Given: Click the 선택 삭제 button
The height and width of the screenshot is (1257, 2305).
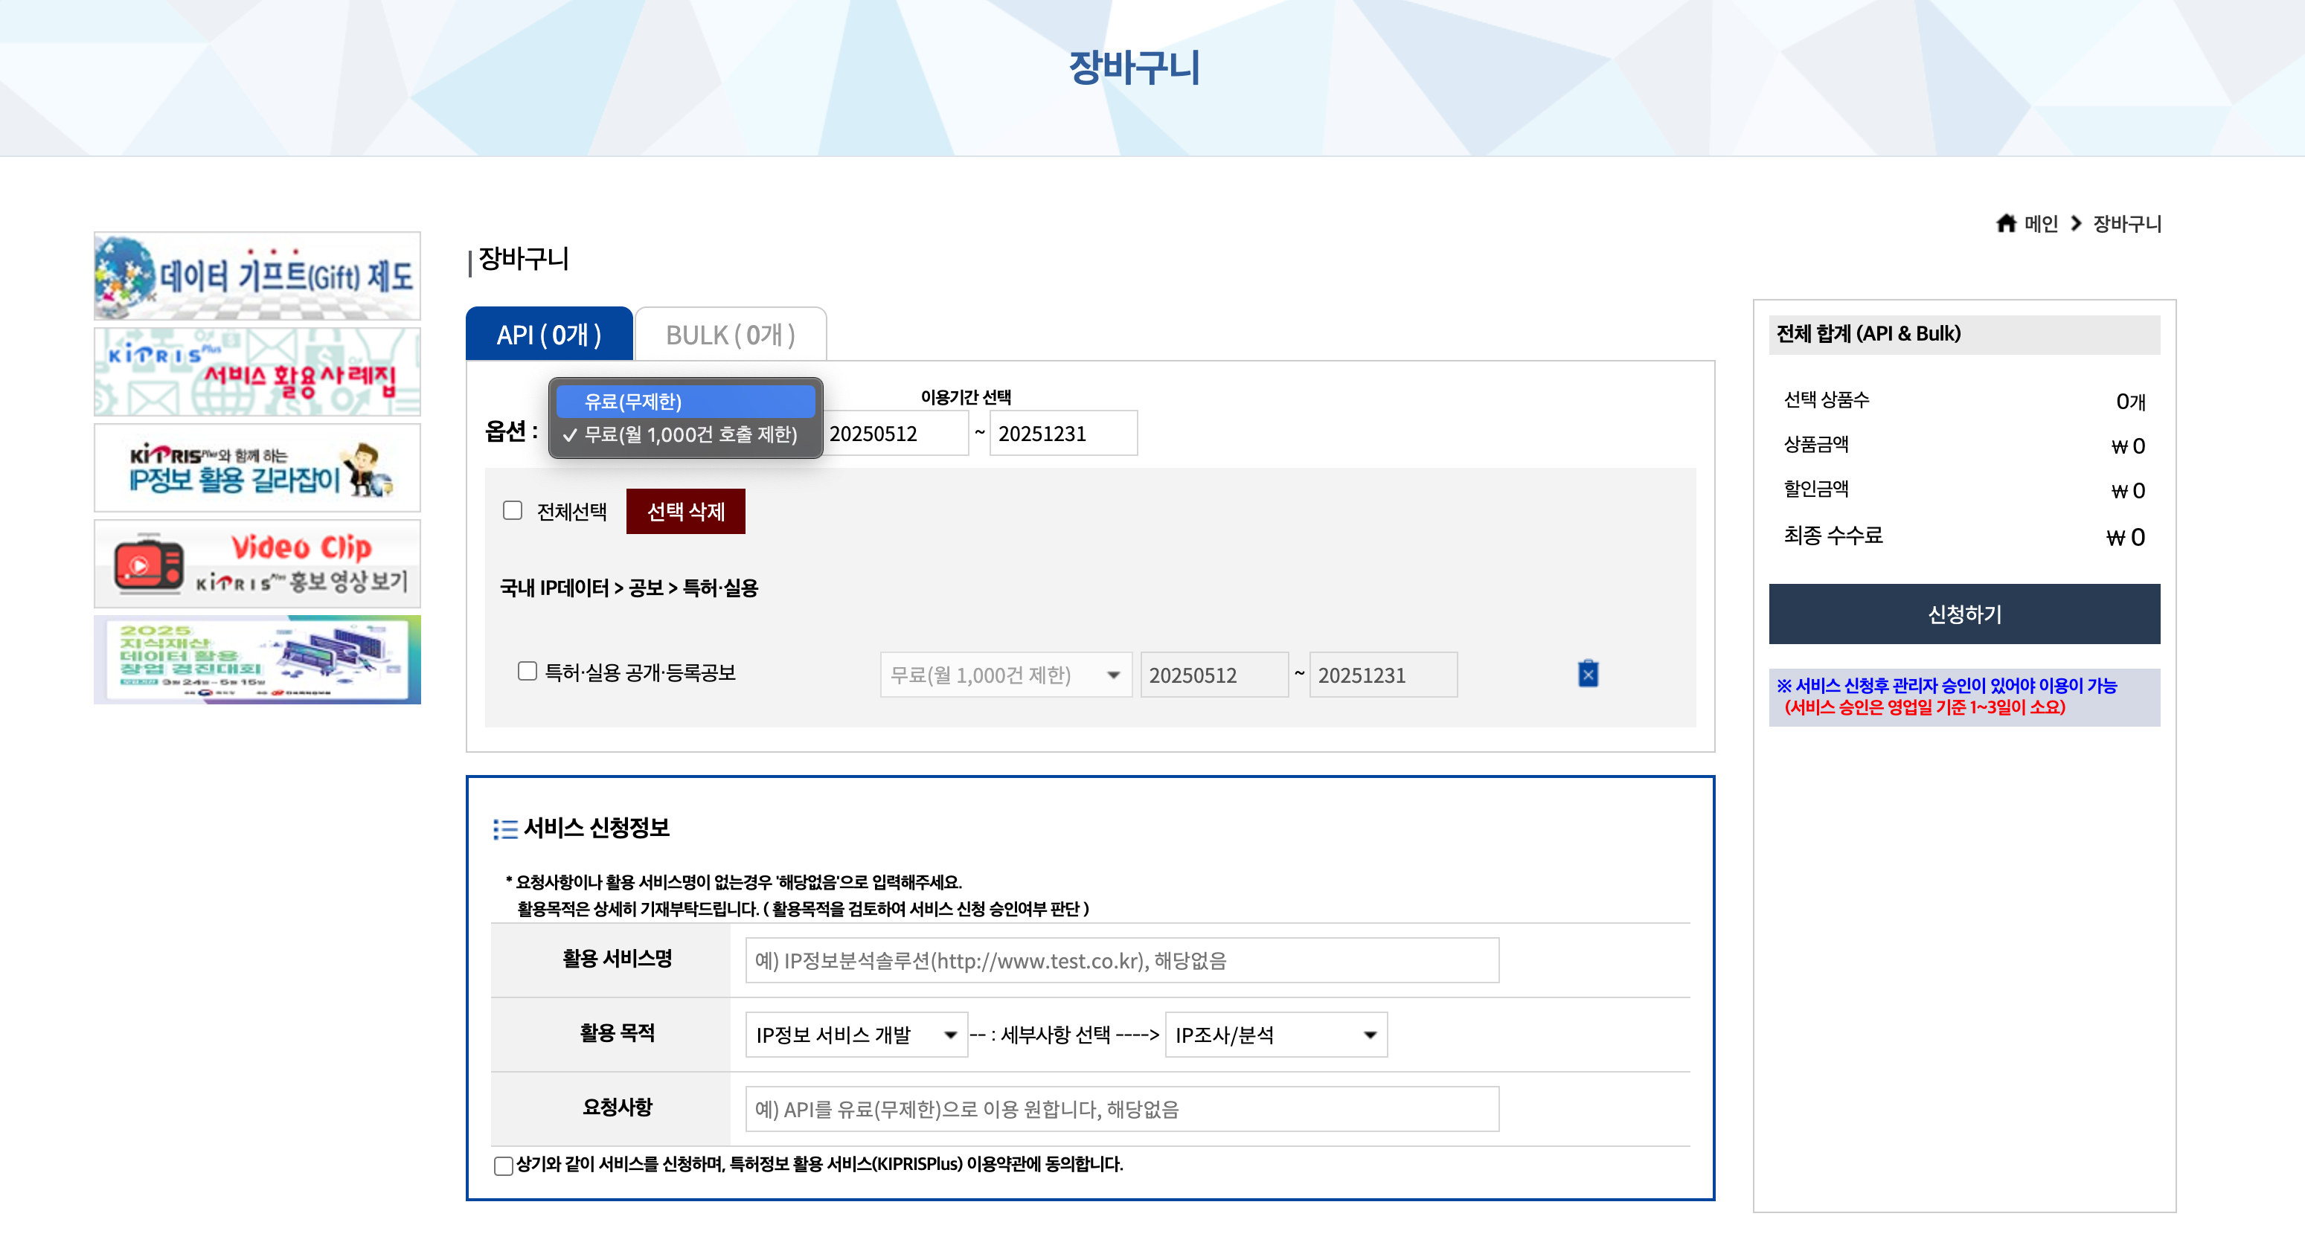Looking at the screenshot, I should [685, 512].
